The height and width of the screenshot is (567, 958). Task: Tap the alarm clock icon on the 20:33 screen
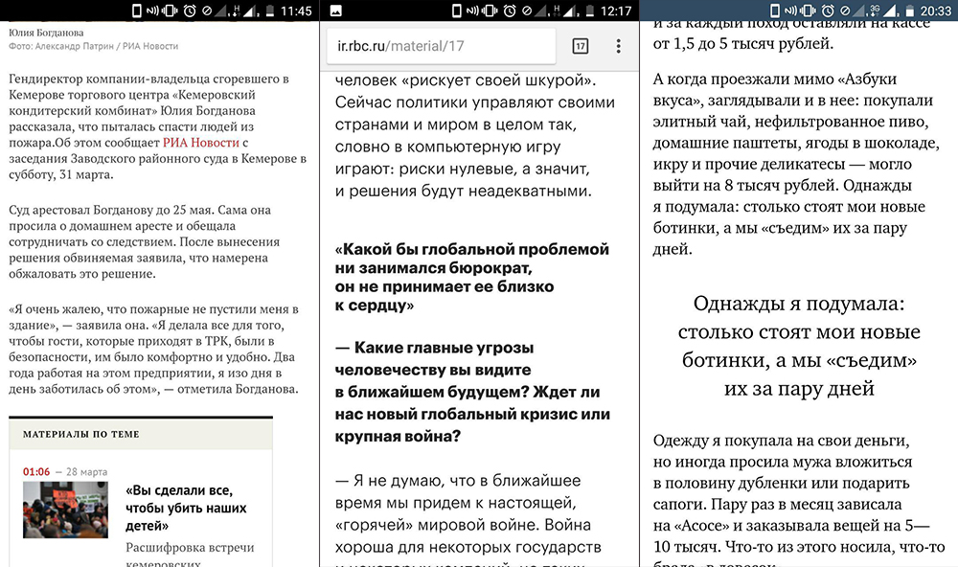[x=828, y=11]
